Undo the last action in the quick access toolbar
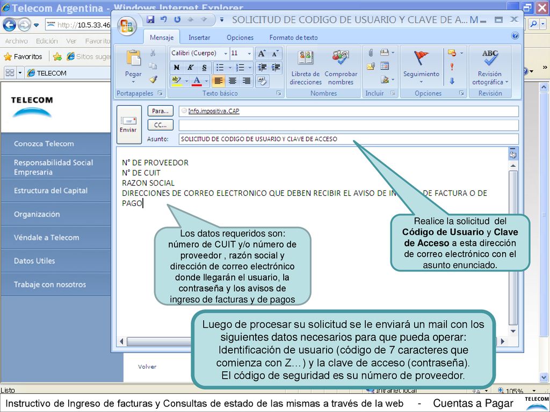The image size is (550, 412). point(163,19)
